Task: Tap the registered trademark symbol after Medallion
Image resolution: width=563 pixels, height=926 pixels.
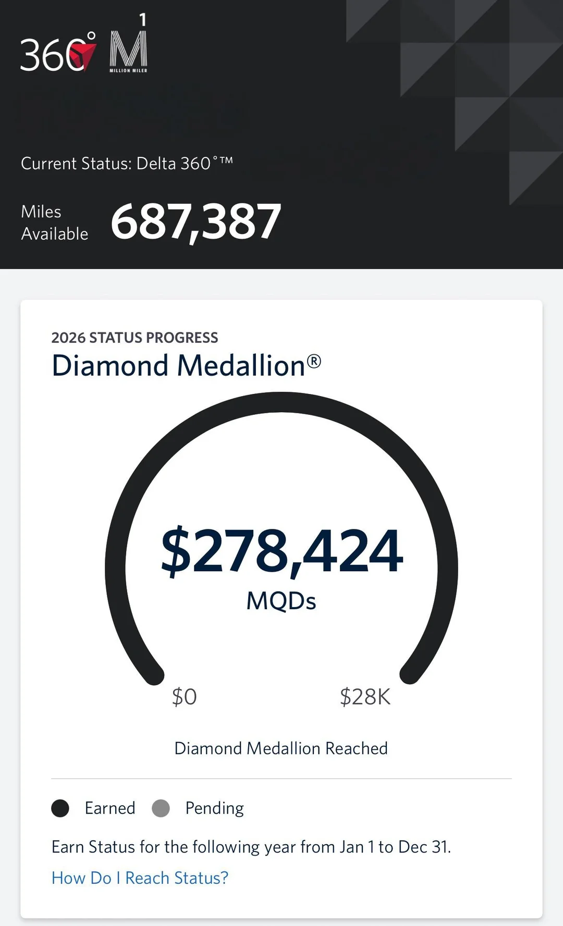Action: 314,361
